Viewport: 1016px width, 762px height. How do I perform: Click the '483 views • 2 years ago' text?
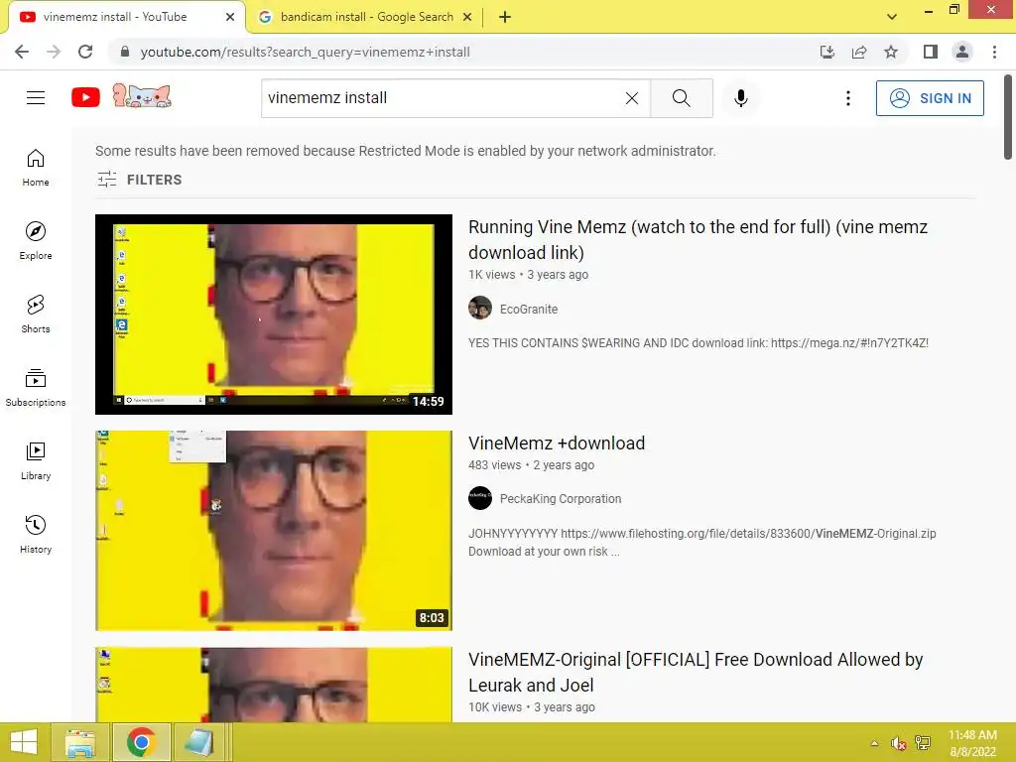coord(532,465)
